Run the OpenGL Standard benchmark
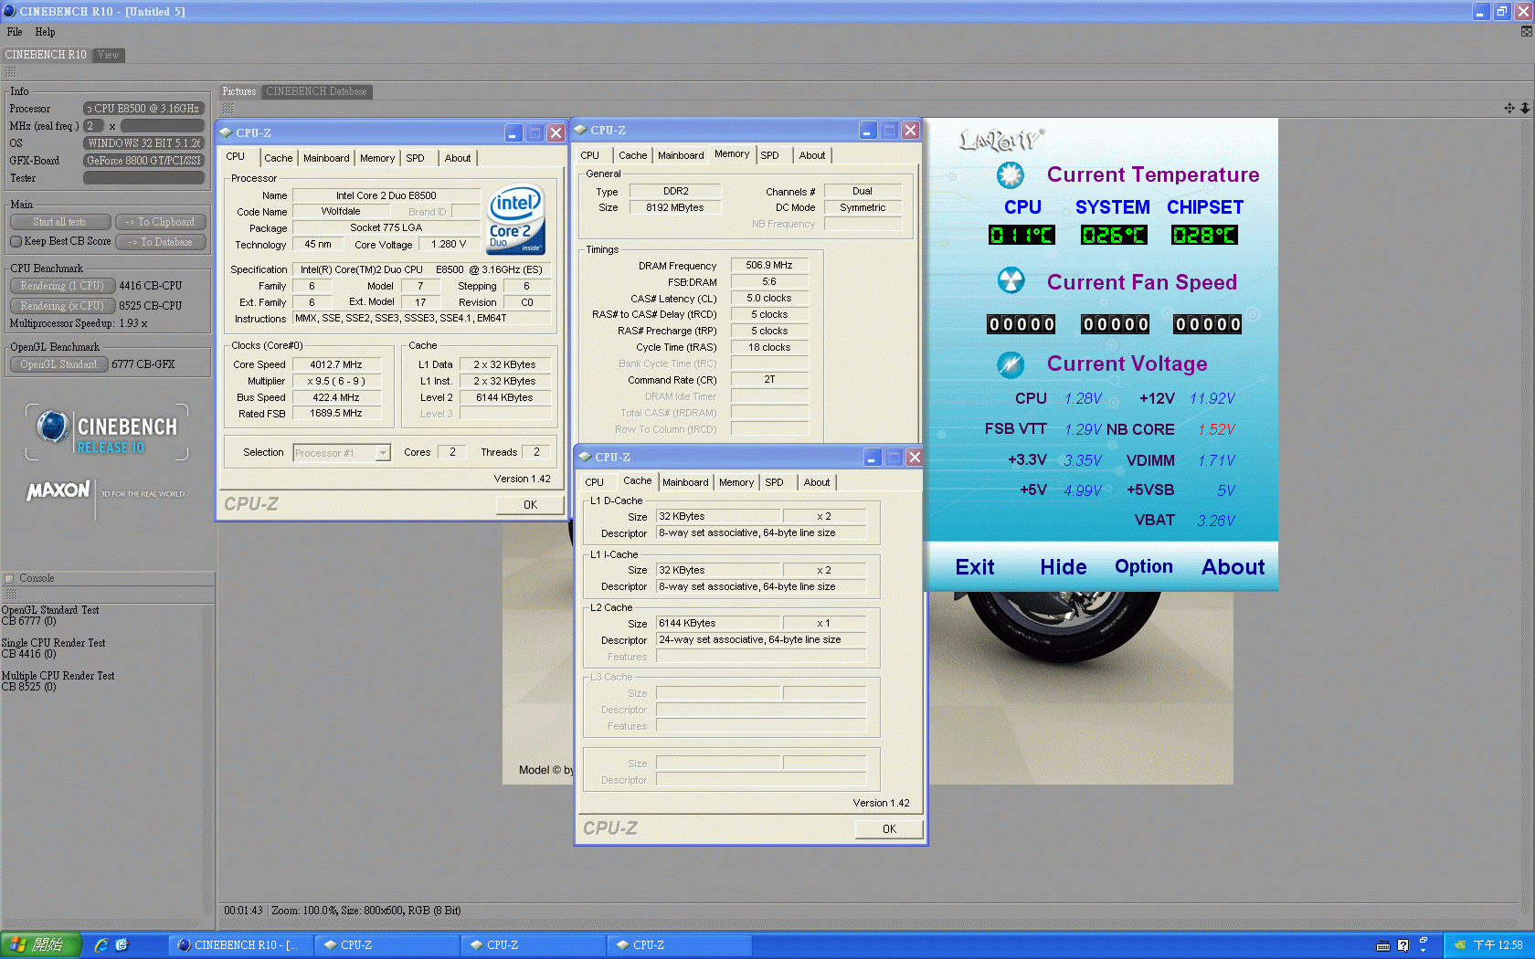The height and width of the screenshot is (959, 1535). tap(59, 364)
